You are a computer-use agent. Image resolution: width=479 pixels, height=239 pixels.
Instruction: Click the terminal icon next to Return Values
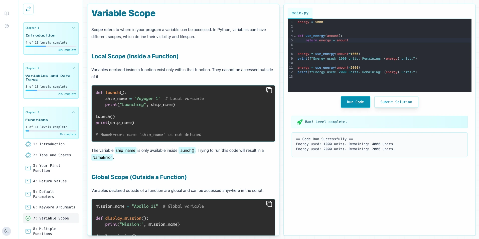coord(28,181)
